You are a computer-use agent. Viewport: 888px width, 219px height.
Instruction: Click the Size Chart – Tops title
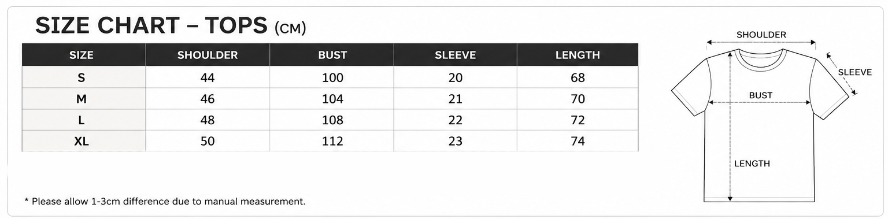point(171,26)
